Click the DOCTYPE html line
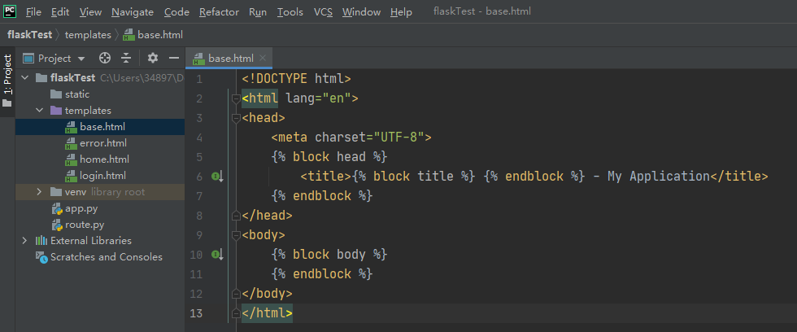The height and width of the screenshot is (332, 797). point(297,79)
